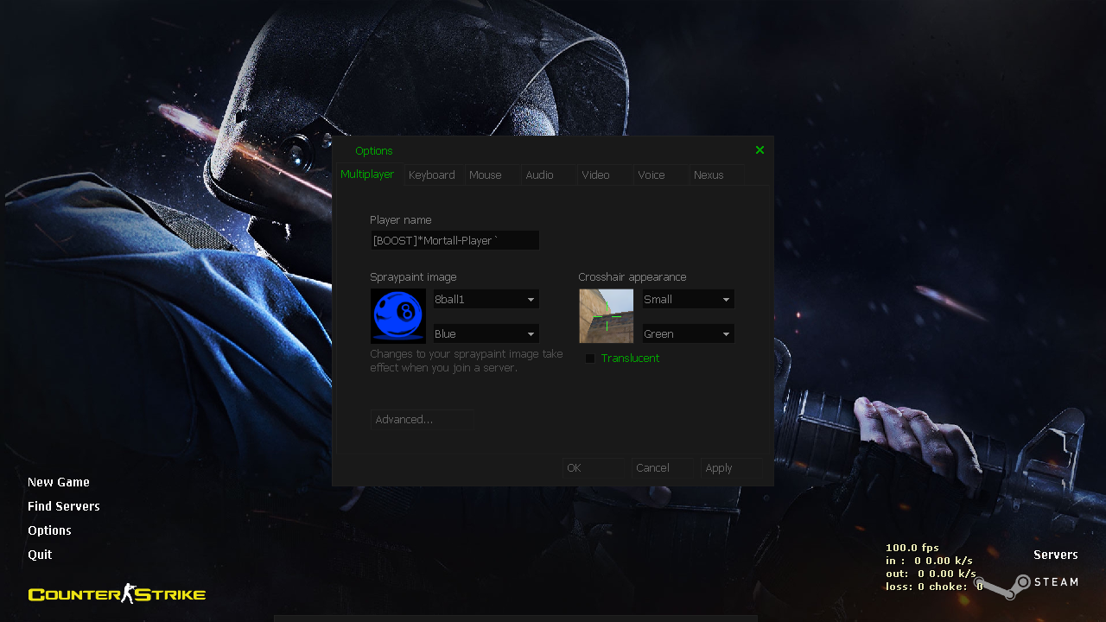The image size is (1106, 622).
Task: Click the 8ball spraypaint preview image
Action: [398, 316]
